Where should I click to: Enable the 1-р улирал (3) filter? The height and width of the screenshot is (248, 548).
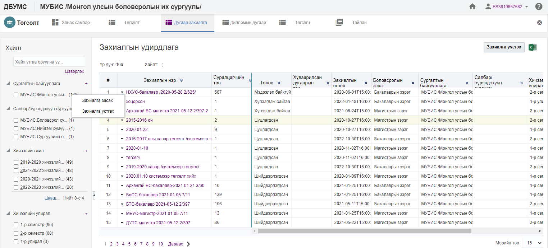pyautogui.click(x=16, y=242)
